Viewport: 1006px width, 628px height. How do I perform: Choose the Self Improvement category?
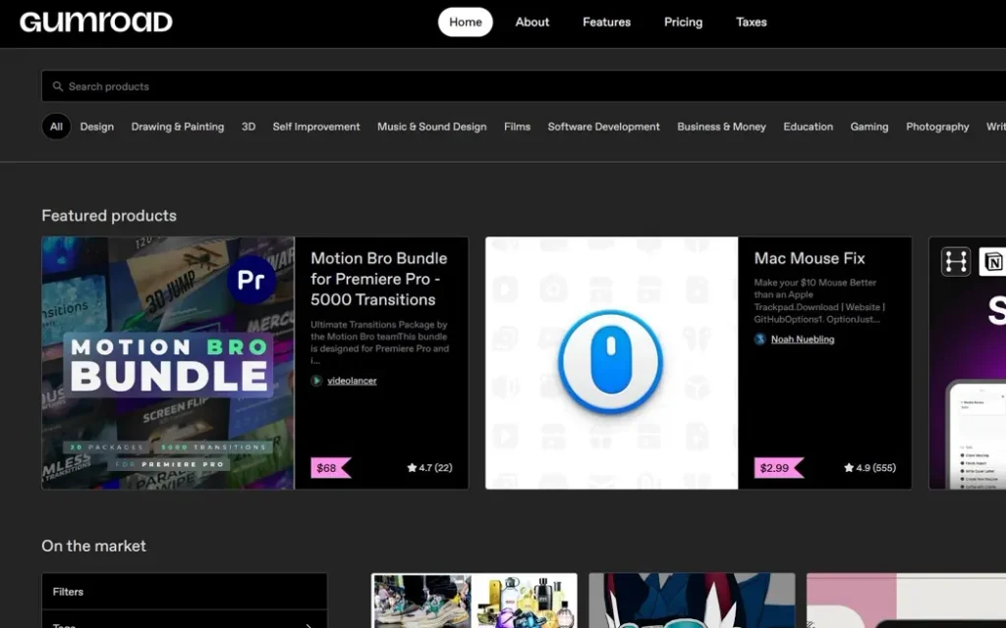tap(316, 127)
